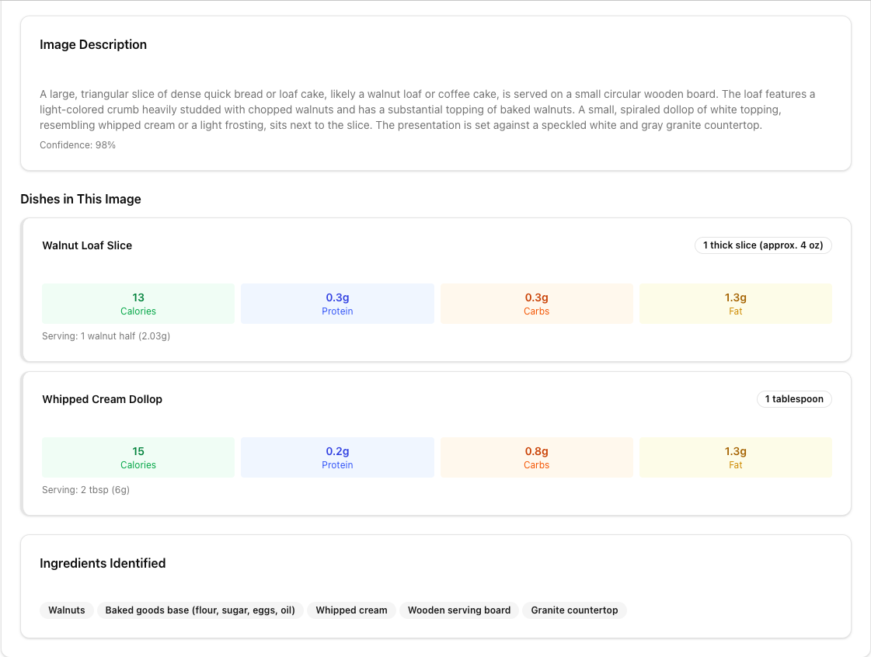Select the 0.2g Protein tile for Whipped Cream
Screen dimensions: 871x657
coord(337,457)
